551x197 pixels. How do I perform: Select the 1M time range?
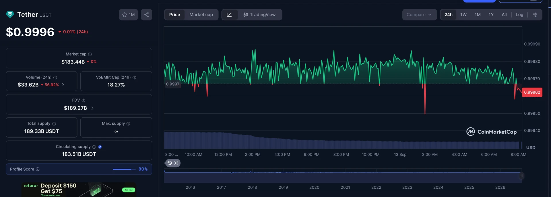(478, 15)
